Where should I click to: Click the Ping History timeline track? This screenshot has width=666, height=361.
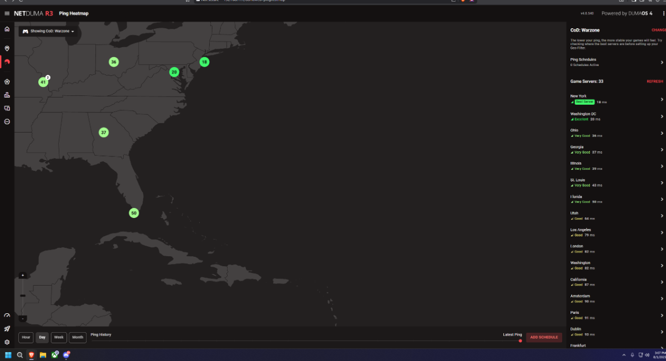(305, 341)
